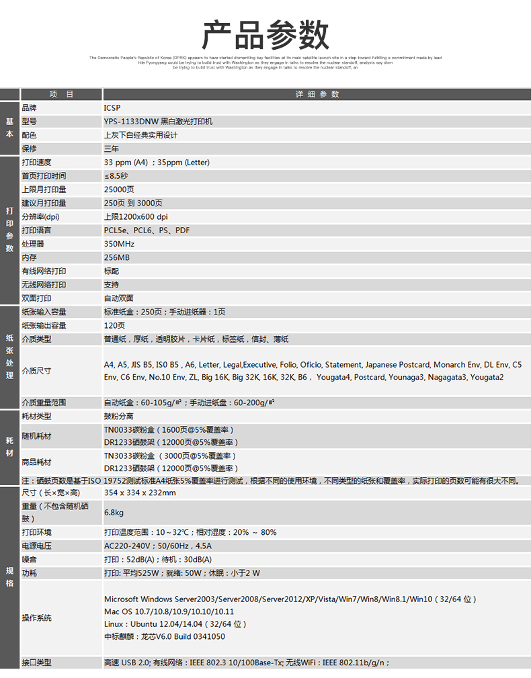The width and height of the screenshot is (531, 678).
Task: Click the 250页 到 3000页 value
Action: coord(133,203)
